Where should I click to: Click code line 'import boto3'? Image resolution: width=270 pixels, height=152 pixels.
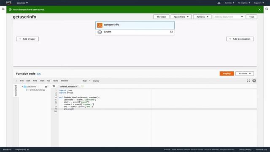(x=66, y=93)
